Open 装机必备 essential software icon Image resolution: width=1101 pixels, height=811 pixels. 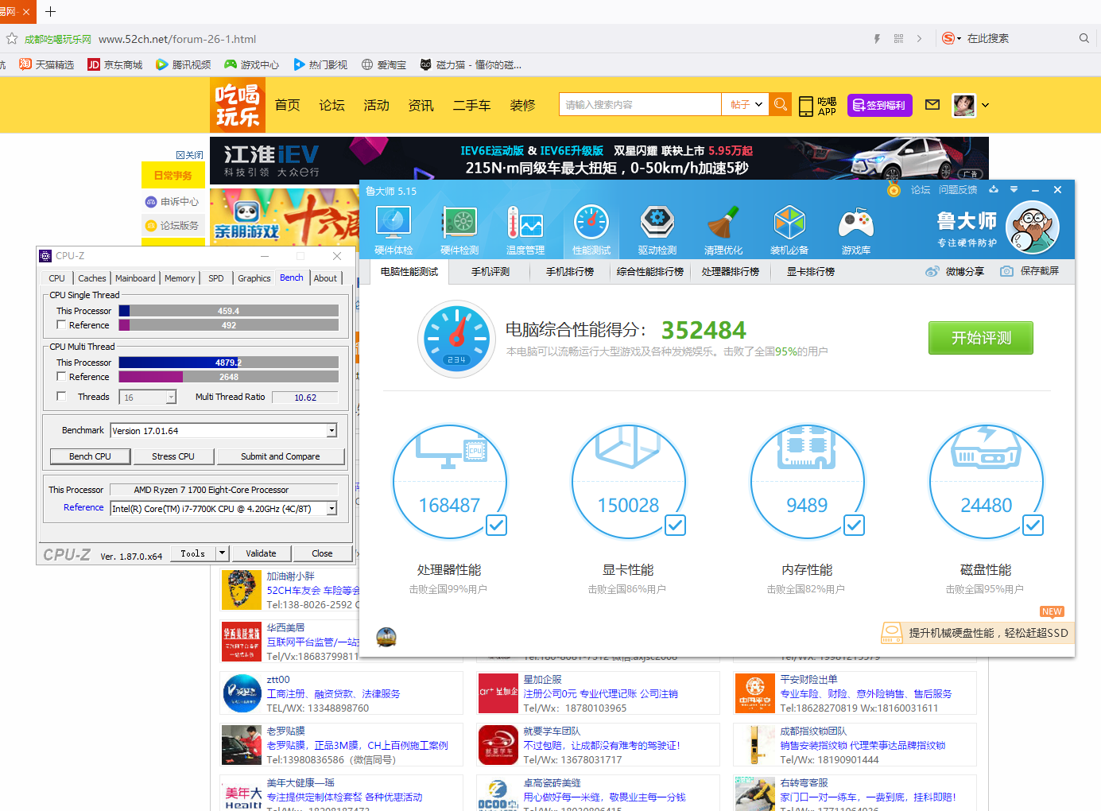[789, 230]
